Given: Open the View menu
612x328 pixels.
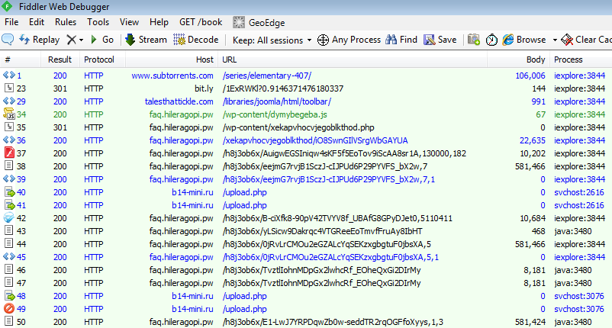Looking at the screenshot, I should [x=129, y=22].
